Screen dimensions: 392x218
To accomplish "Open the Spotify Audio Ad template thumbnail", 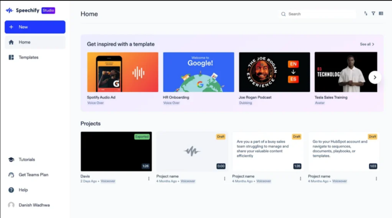I will coord(123,72).
